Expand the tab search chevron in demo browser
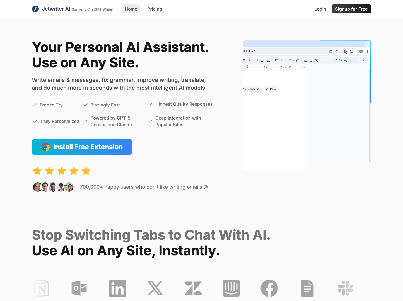The height and width of the screenshot is (301, 403). (368, 44)
